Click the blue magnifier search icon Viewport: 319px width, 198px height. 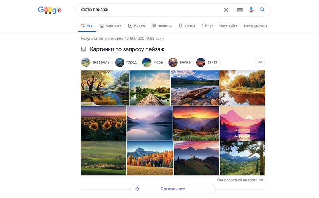pos(262,10)
